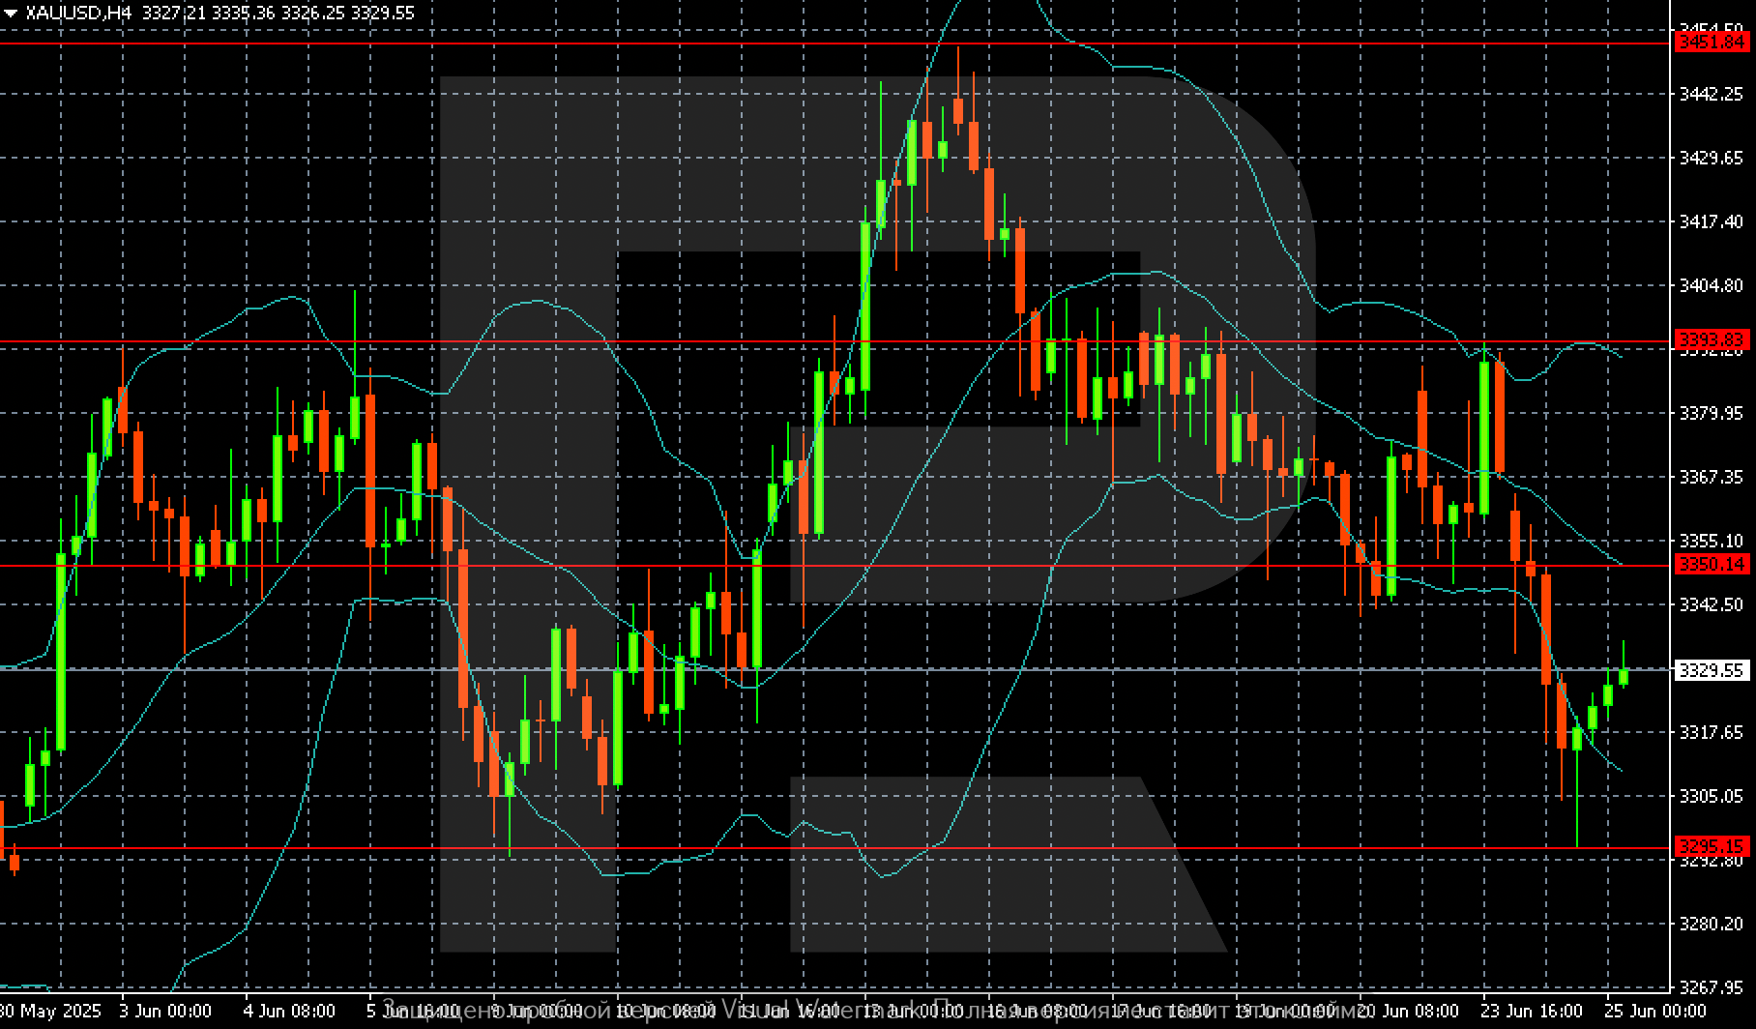
Task: Click the 3367.35 value on price scale
Action: [1712, 477]
